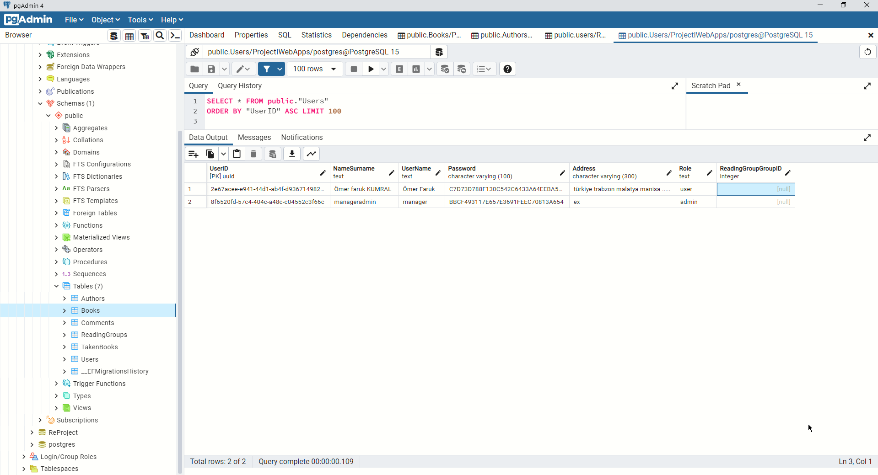This screenshot has width=878, height=475.
Task: Click the Explain query icon
Action: pos(399,69)
